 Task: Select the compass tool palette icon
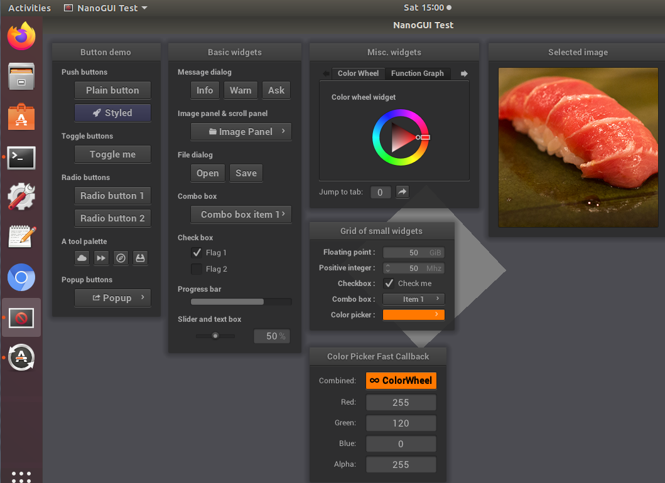click(121, 258)
